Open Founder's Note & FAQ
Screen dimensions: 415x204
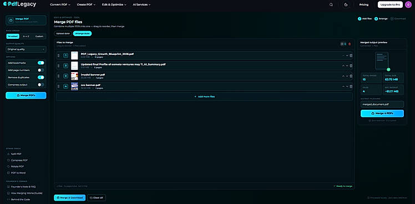tap(21, 186)
